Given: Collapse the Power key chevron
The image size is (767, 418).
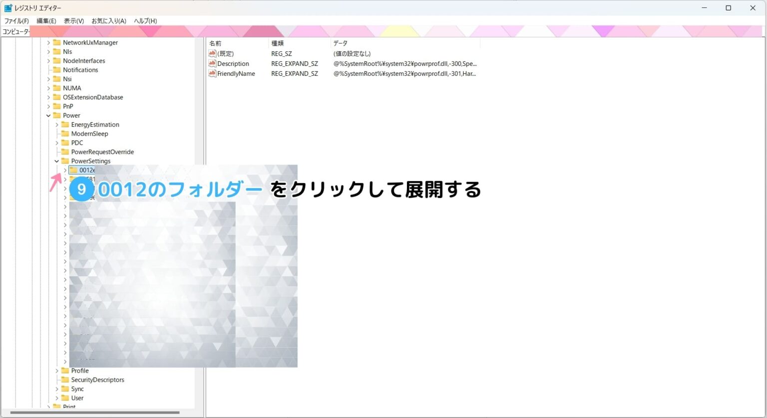Looking at the screenshot, I should (48, 115).
